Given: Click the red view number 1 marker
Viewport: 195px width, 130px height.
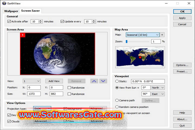Looking at the screenshot, I should point(23,35).
